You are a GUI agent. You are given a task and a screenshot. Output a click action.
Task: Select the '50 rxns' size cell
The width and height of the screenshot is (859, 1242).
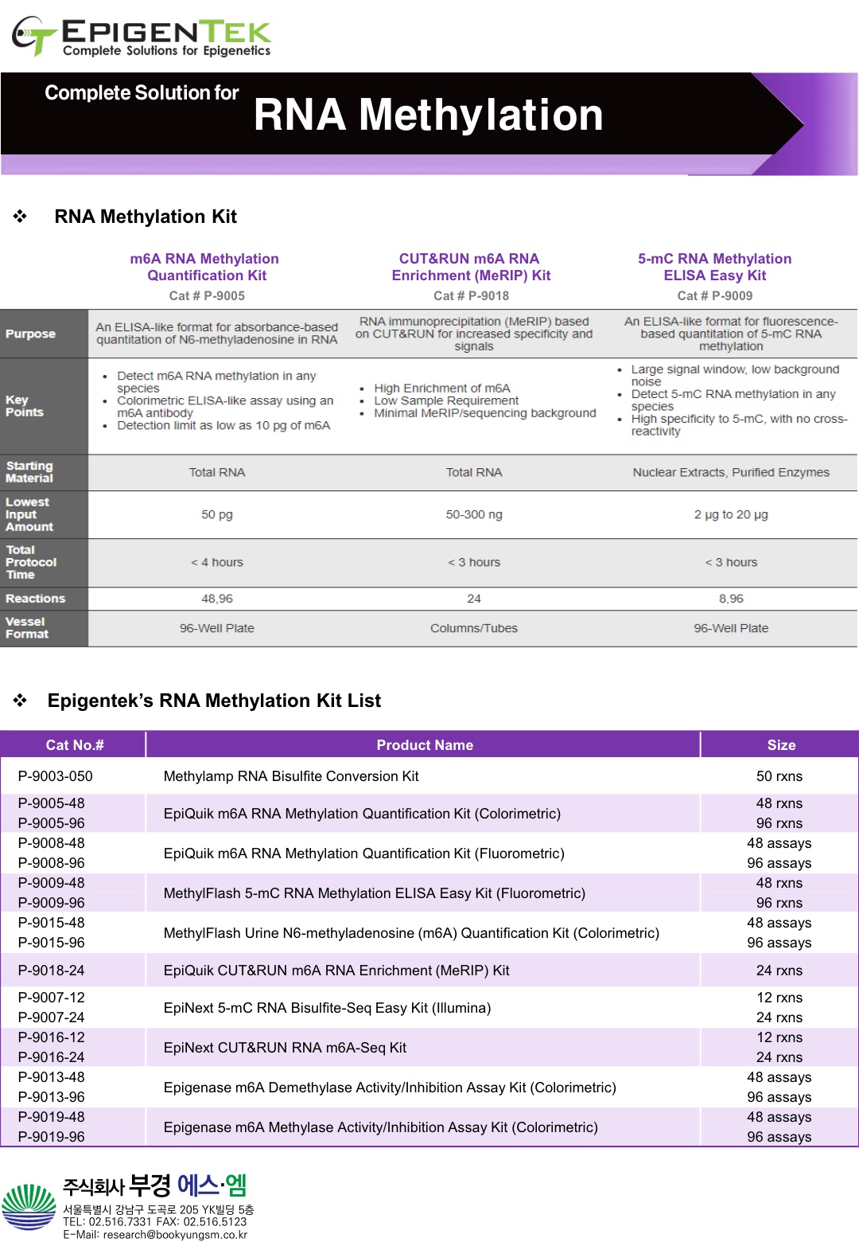click(x=779, y=776)
